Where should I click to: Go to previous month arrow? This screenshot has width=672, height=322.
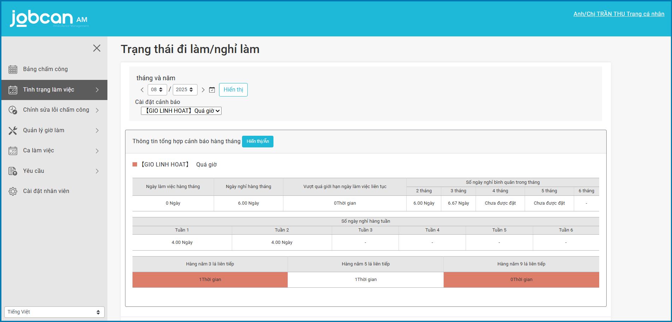point(142,90)
